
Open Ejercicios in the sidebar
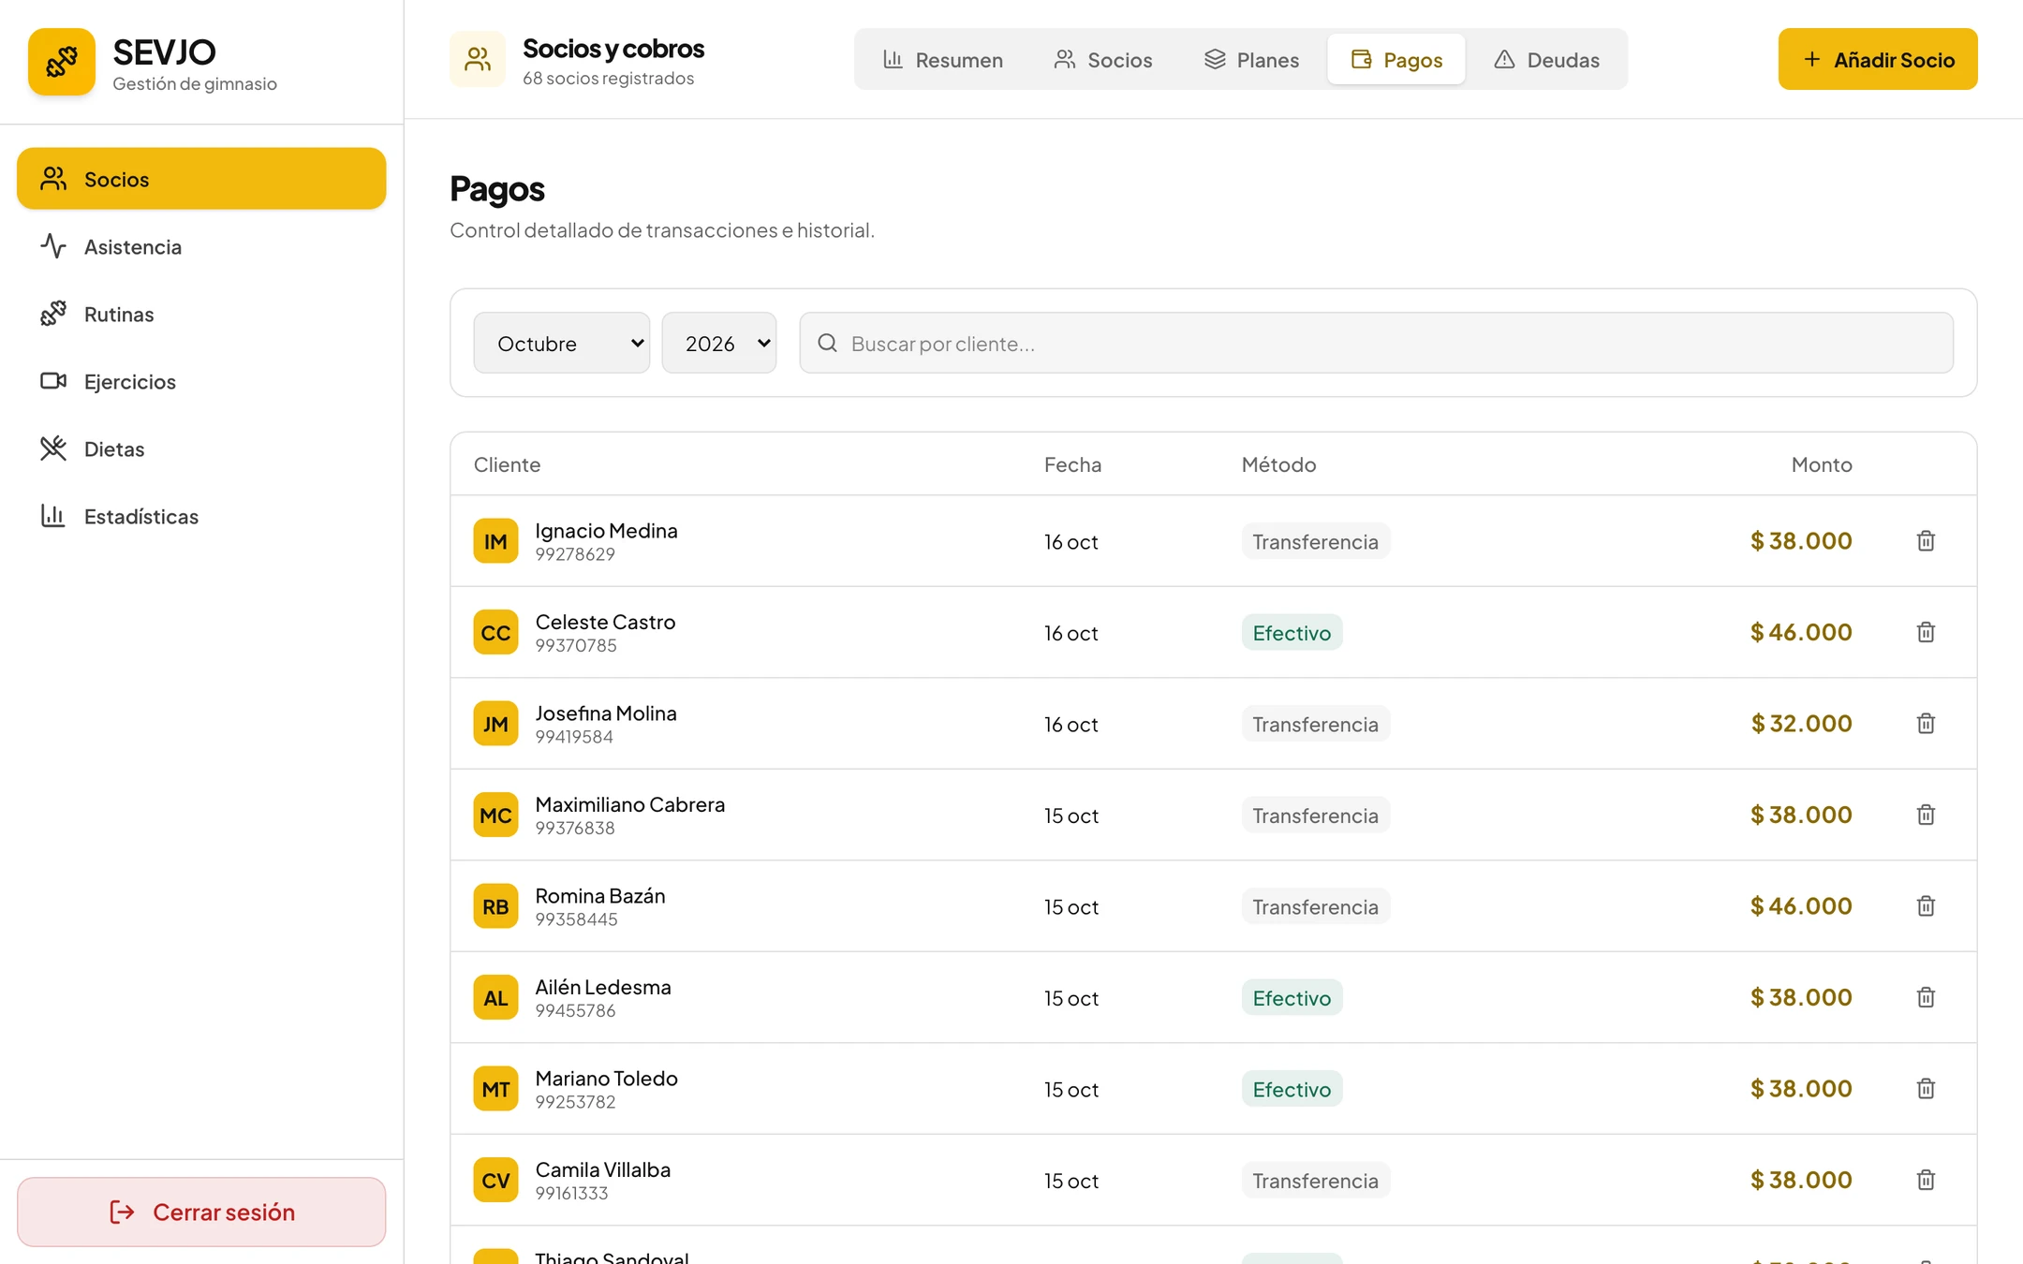click(x=201, y=381)
